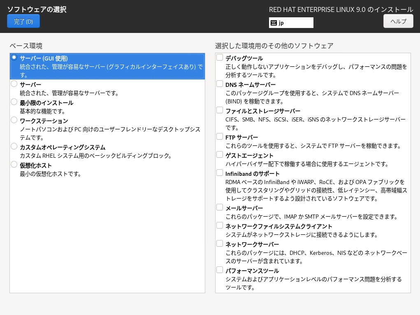This screenshot has width=420, height=315.
Task: Toggle the Infiniband のサポート checkbox
Action: tap(220, 173)
